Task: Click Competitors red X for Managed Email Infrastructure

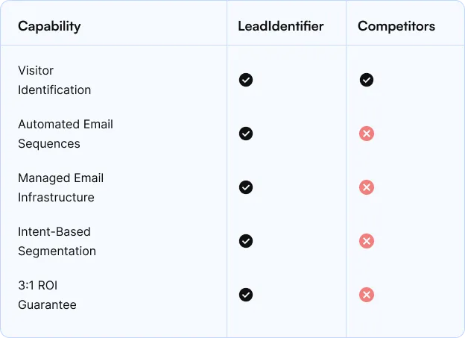Action: pos(367,187)
